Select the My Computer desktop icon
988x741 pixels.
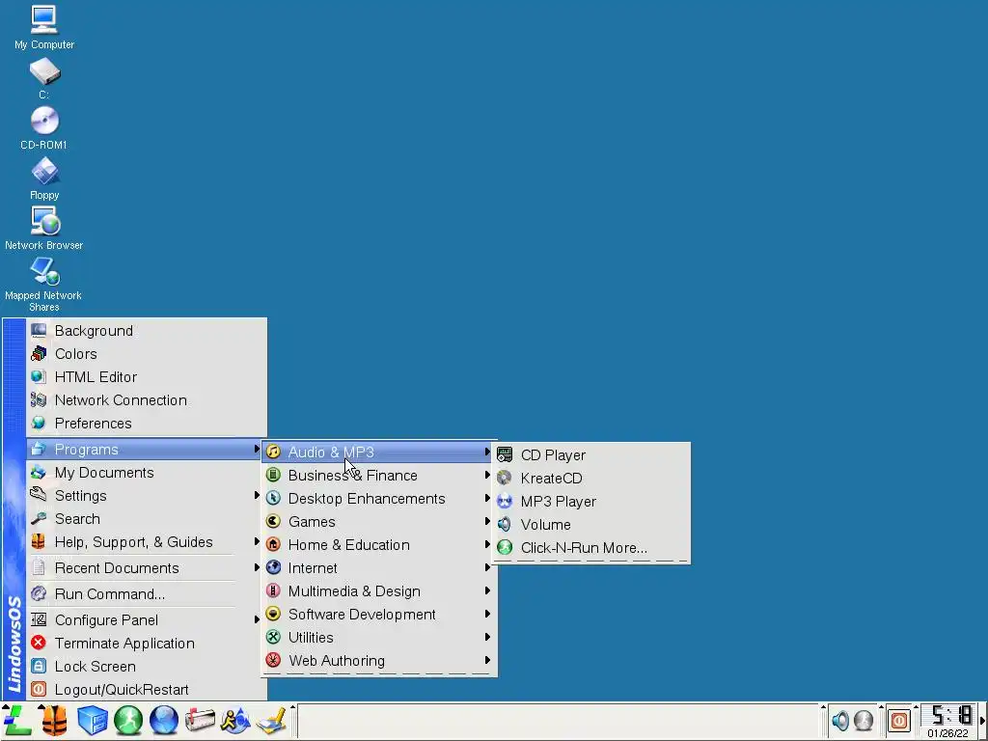pyautogui.click(x=44, y=28)
